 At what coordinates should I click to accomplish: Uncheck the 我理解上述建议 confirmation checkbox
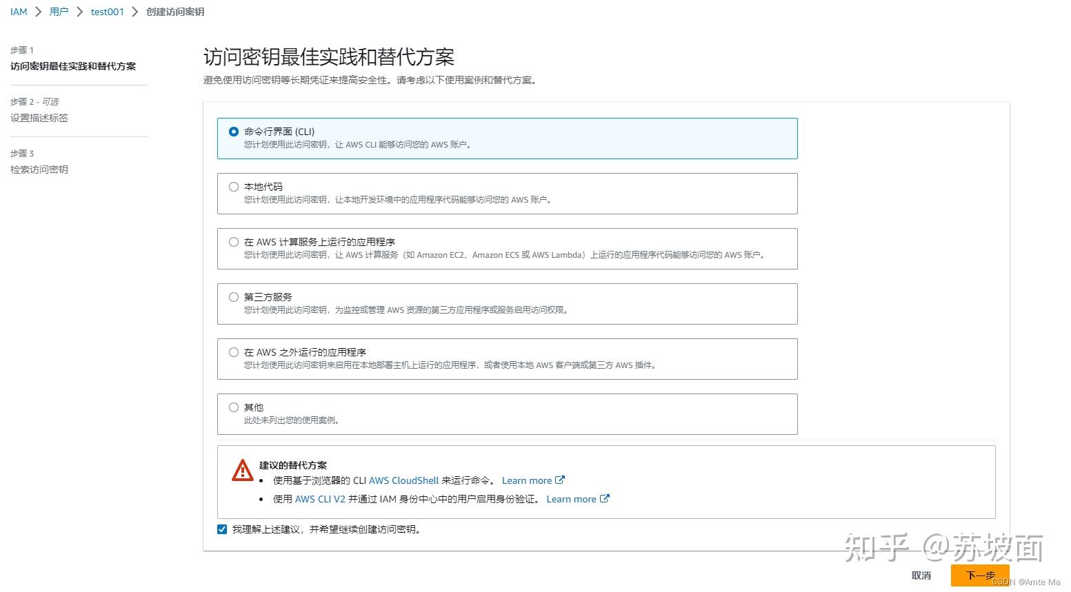click(x=222, y=529)
